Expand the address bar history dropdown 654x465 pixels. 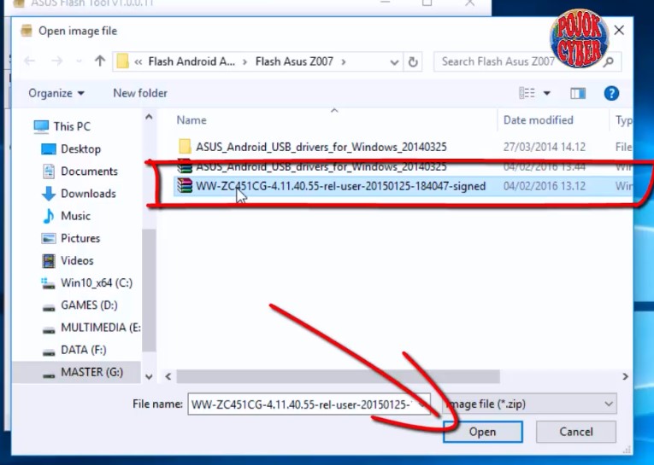(394, 62)
